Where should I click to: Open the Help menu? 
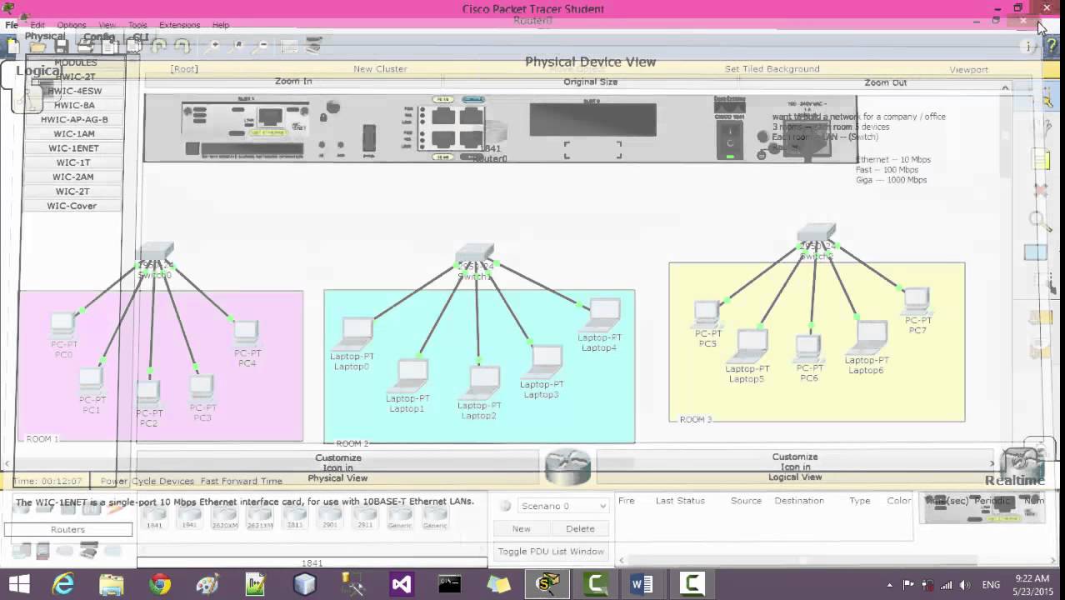coord(221,25)
